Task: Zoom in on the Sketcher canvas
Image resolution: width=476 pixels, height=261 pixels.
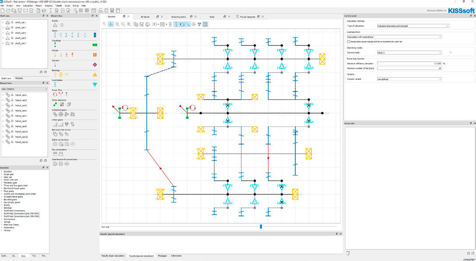Action: (117, 25)
